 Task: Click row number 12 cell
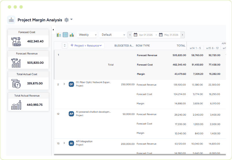coord(58,114)
